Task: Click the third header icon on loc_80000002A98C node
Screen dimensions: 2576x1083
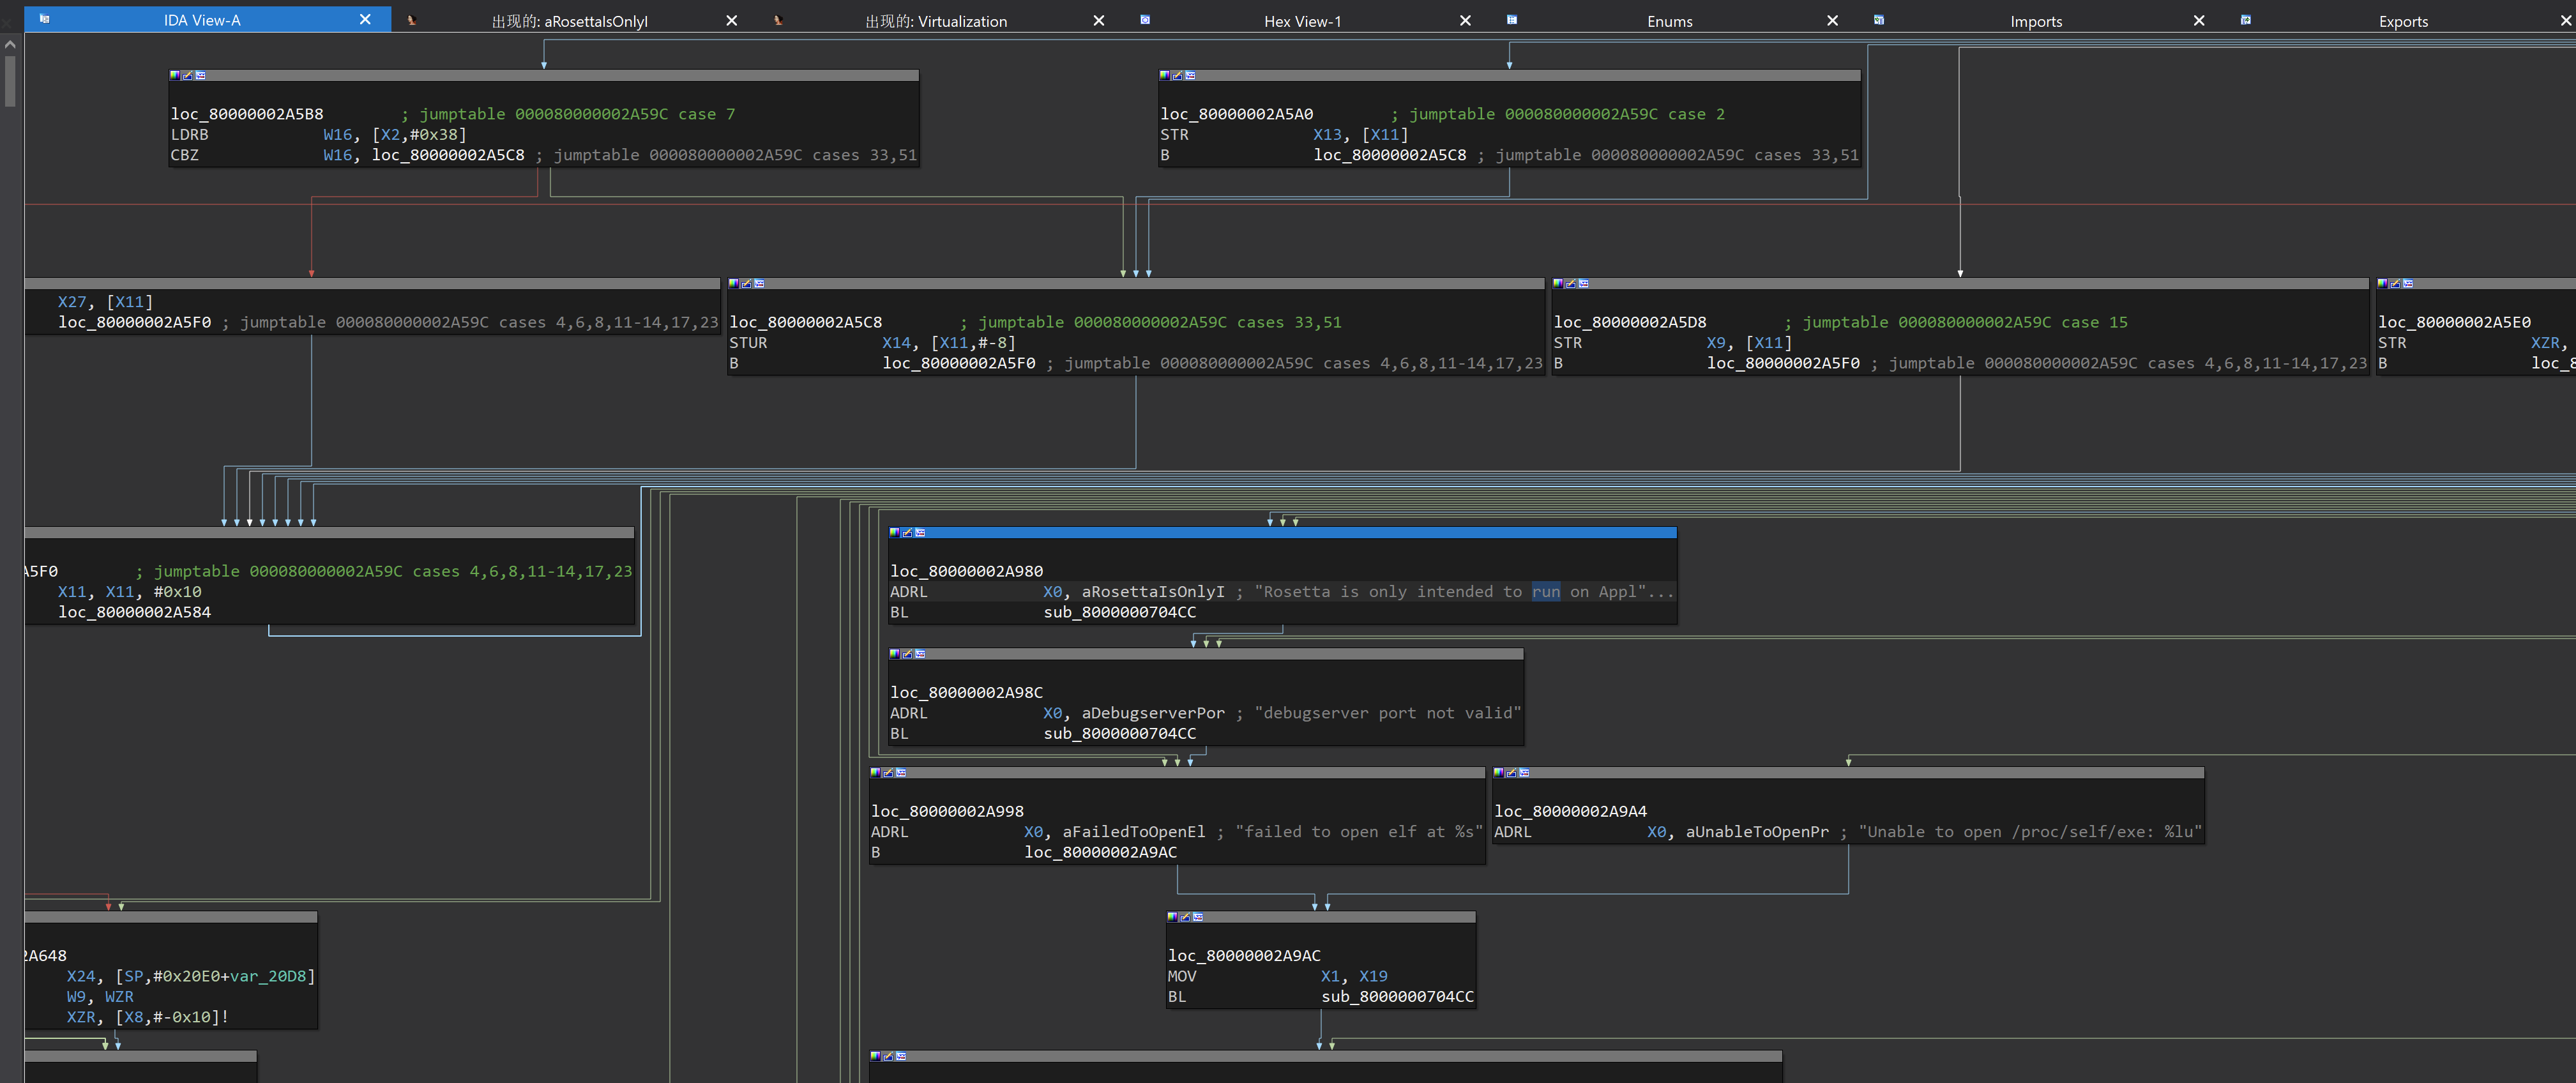Action: (x=920, y=654)
